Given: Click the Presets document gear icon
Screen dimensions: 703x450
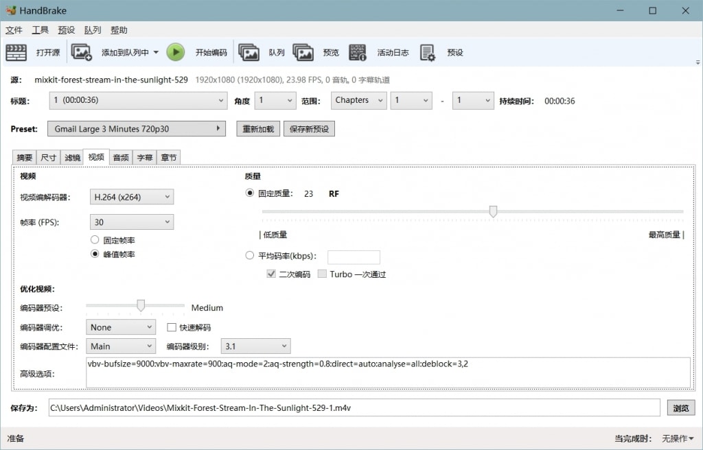Looking at the screenshot, I should click(x=427, y=52).
